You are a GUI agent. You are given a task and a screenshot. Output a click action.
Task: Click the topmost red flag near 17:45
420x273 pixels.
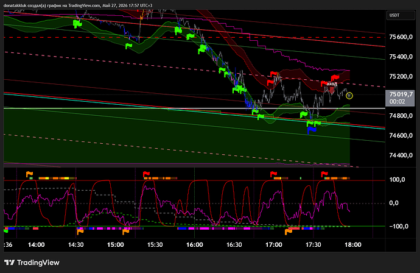tap(335, 78)
